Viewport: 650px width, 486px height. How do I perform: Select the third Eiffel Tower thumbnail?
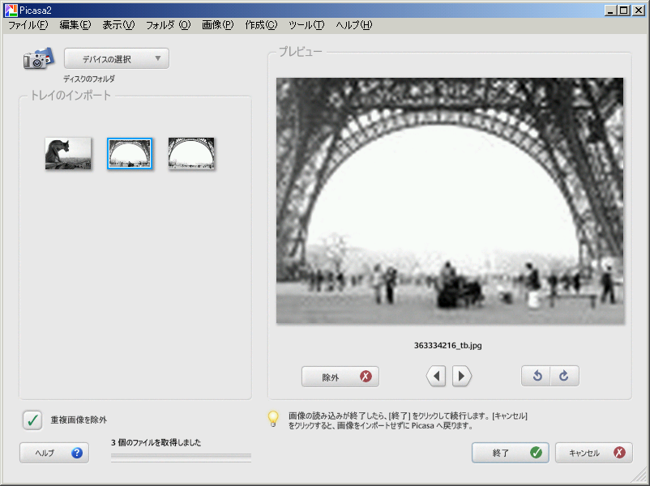(x=191, y=153)
